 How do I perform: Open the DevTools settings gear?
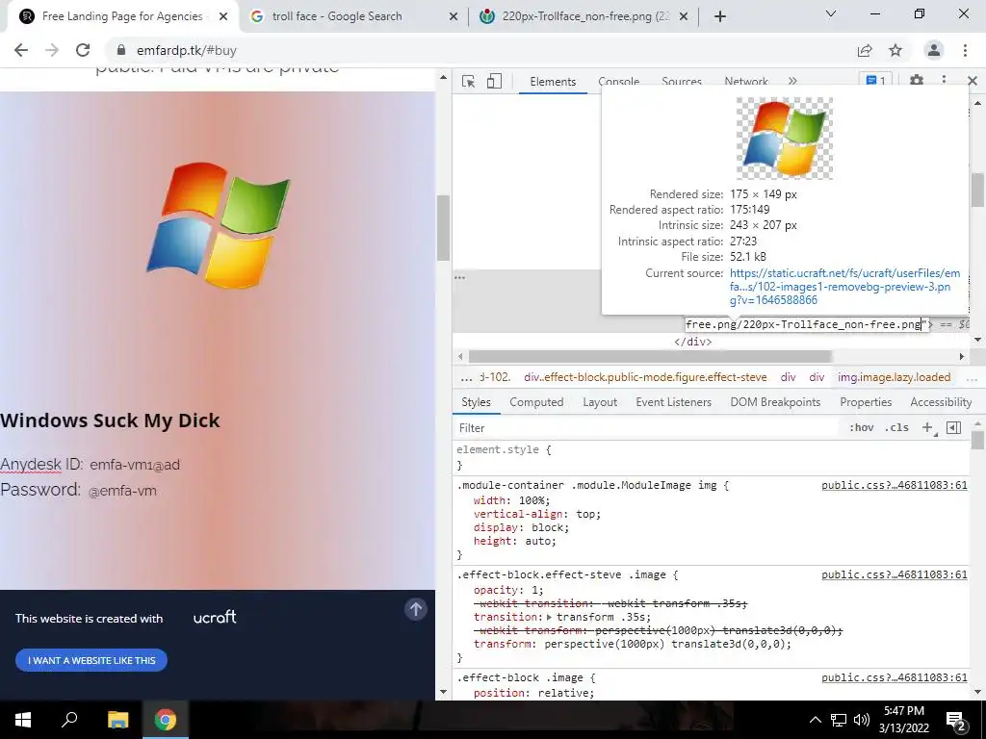pos(917,81)
